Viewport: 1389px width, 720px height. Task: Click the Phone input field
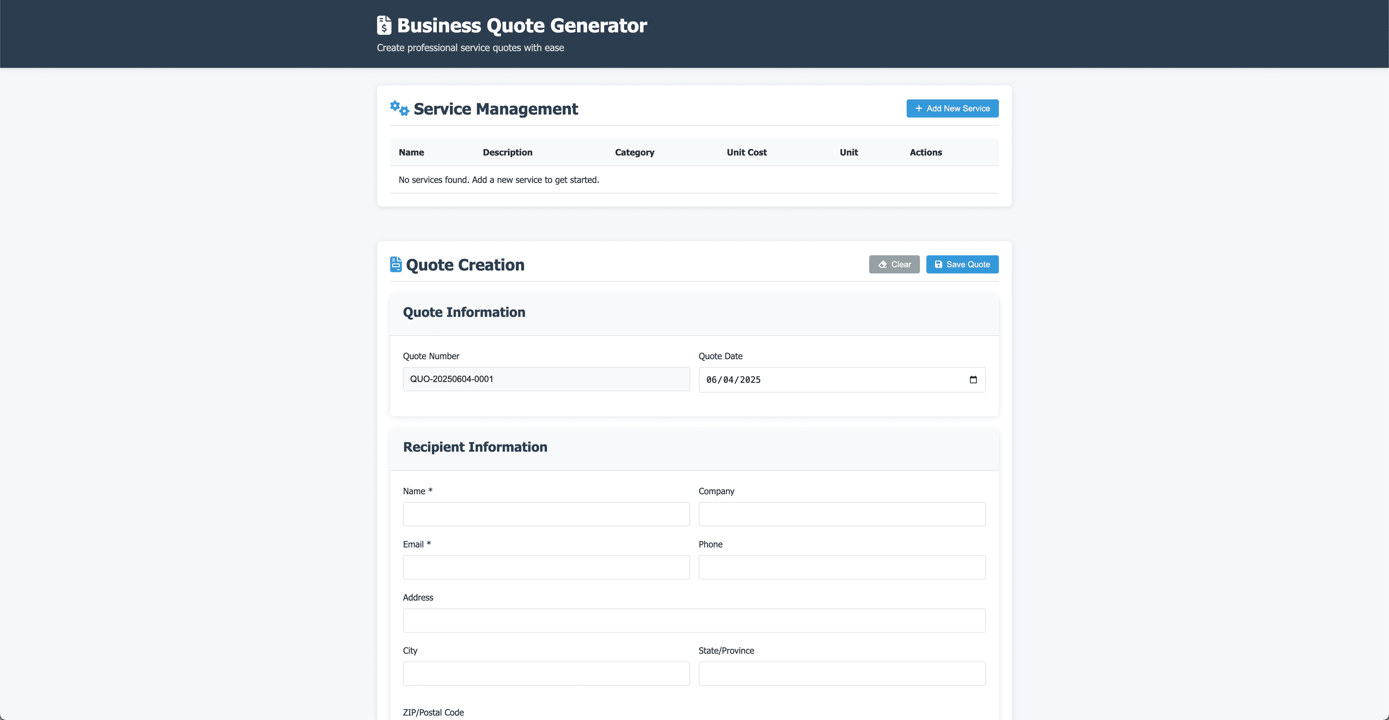842,567
